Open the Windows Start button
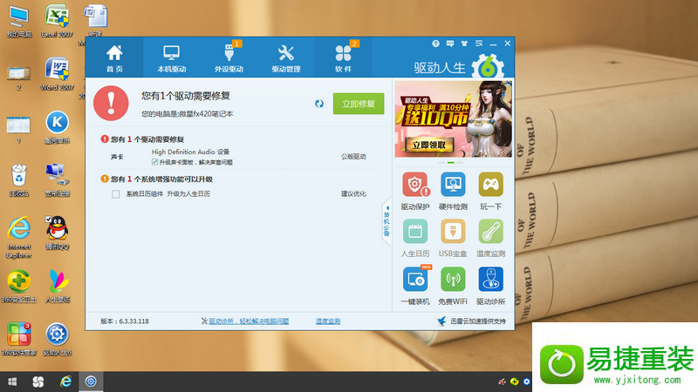This screenshot has width=698, height=392. click(x=12, y=382)
